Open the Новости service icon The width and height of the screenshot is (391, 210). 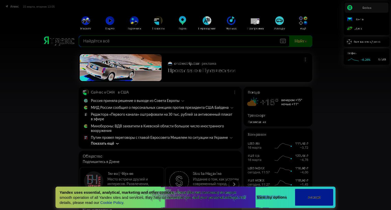tap(158, 21)
